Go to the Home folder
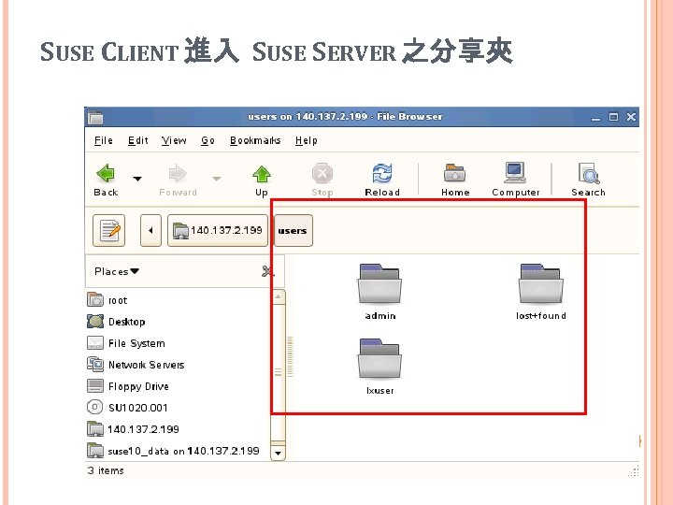673x505 pixels. (x=455, y=180)
